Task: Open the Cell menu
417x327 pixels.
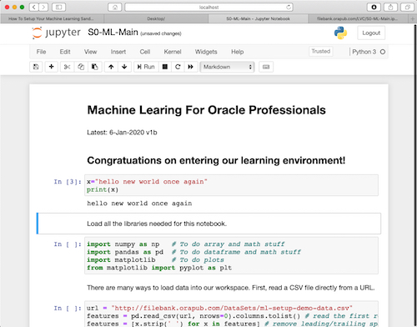Action: coord(145,52)
